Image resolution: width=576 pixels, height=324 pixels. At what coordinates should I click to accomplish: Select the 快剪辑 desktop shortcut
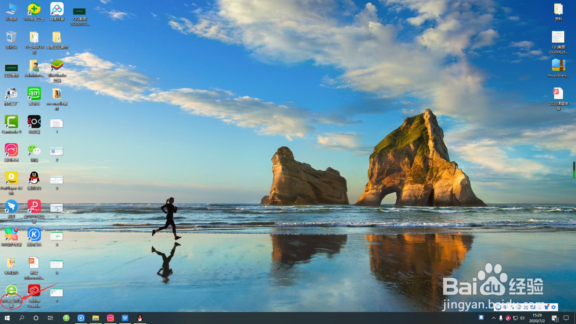tap(34, 125)
